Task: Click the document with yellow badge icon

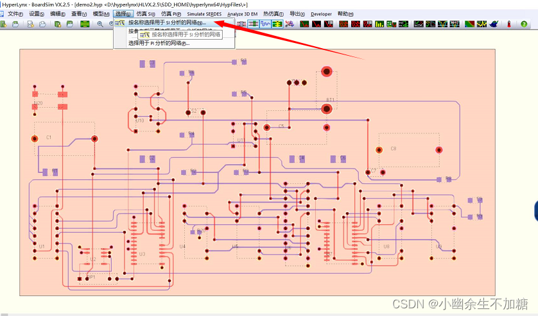Action: (x=31, y=24)
